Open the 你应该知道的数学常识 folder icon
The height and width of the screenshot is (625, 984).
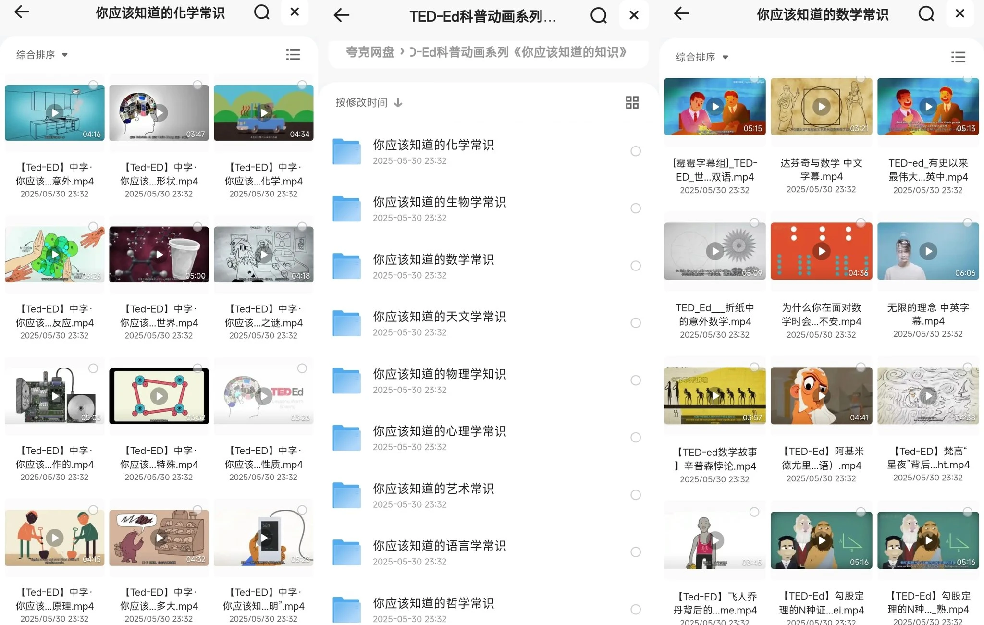(x=346, y=266)
